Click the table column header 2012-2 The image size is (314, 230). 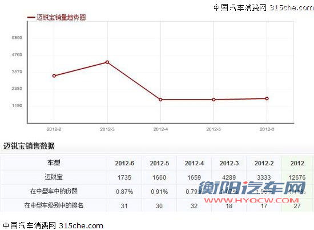click(264, 163)
